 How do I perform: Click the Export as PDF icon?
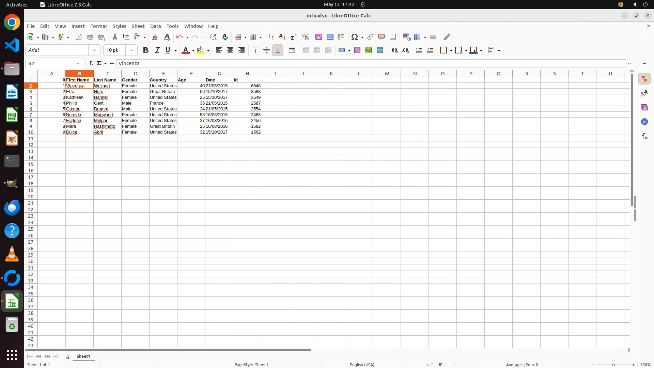pyautogui.click(x=79, y=37)
